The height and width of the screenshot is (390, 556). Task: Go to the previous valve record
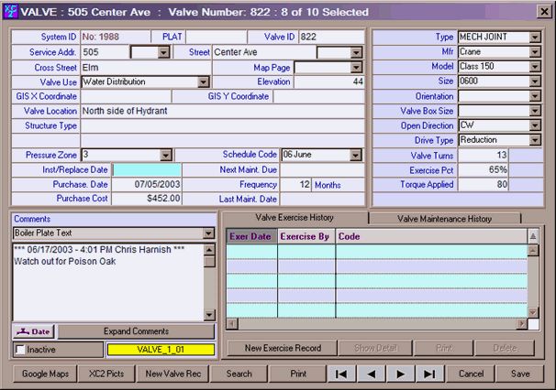(x=370, y=374)
